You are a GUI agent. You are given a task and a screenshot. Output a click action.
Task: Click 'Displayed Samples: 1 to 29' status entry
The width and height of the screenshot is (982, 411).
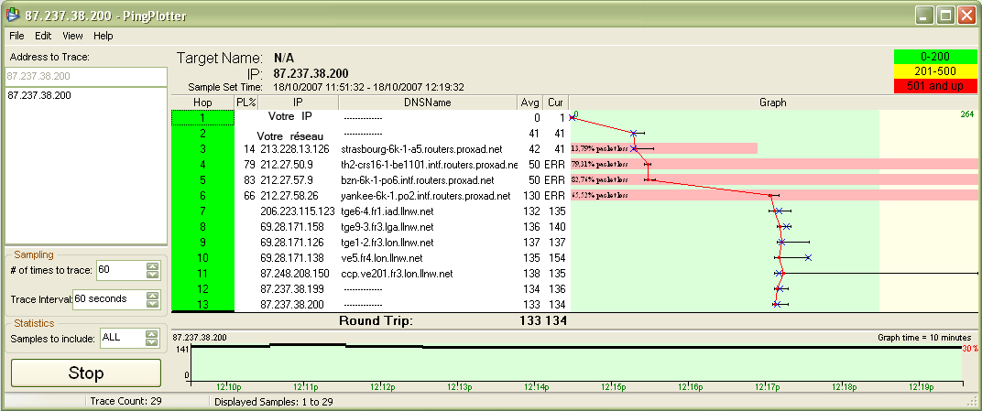(x=274, y=401)
